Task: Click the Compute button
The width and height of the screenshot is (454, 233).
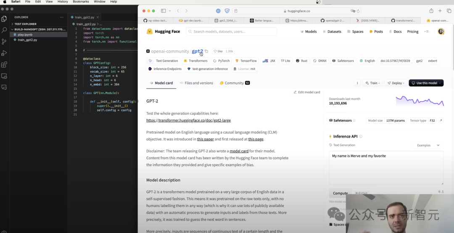Action: [x=340, y=193]
